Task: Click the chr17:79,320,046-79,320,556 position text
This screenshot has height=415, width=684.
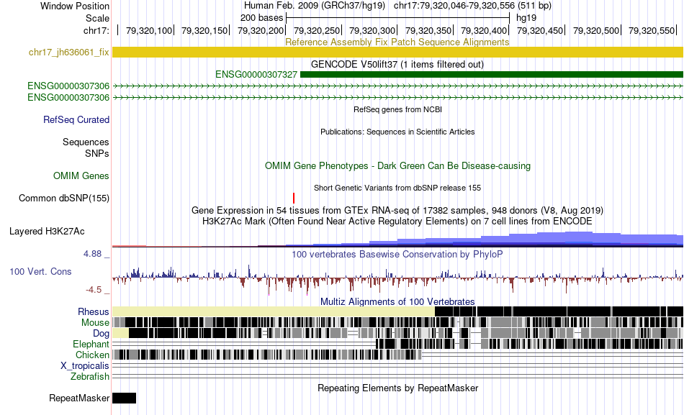Action: click(x=454, y=6)
